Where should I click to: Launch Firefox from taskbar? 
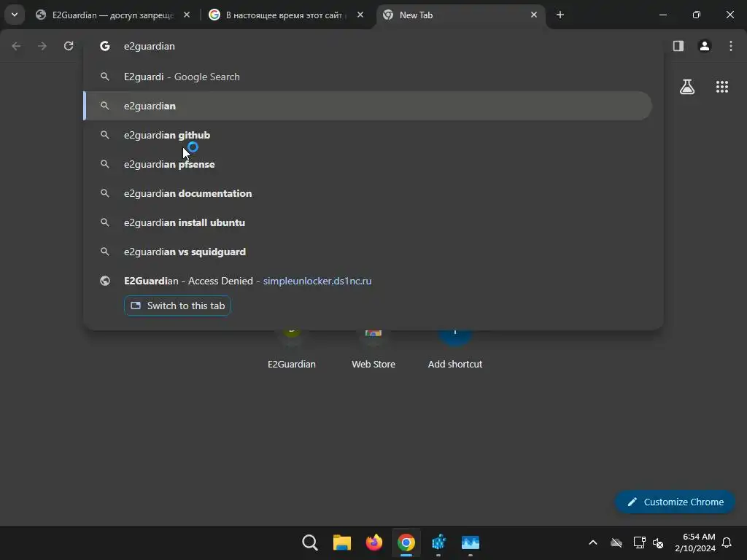coord(374,542)
